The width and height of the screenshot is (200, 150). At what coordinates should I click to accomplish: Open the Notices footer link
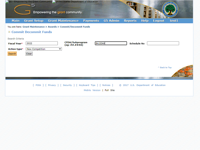106,85
